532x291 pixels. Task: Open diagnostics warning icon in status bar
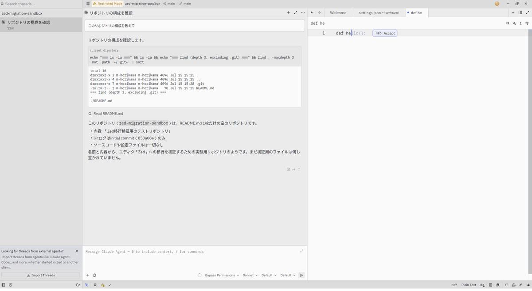102,285
